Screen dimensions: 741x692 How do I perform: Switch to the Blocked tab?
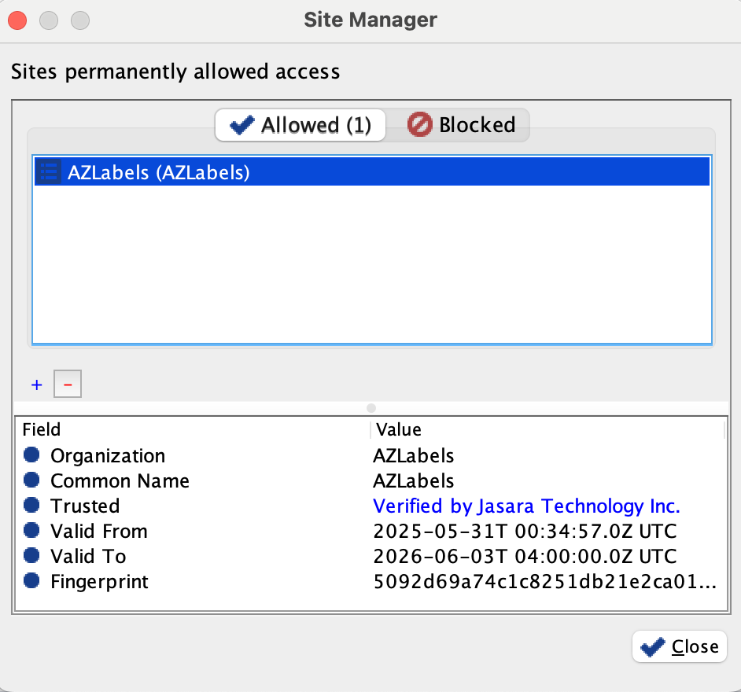point(462,125)
